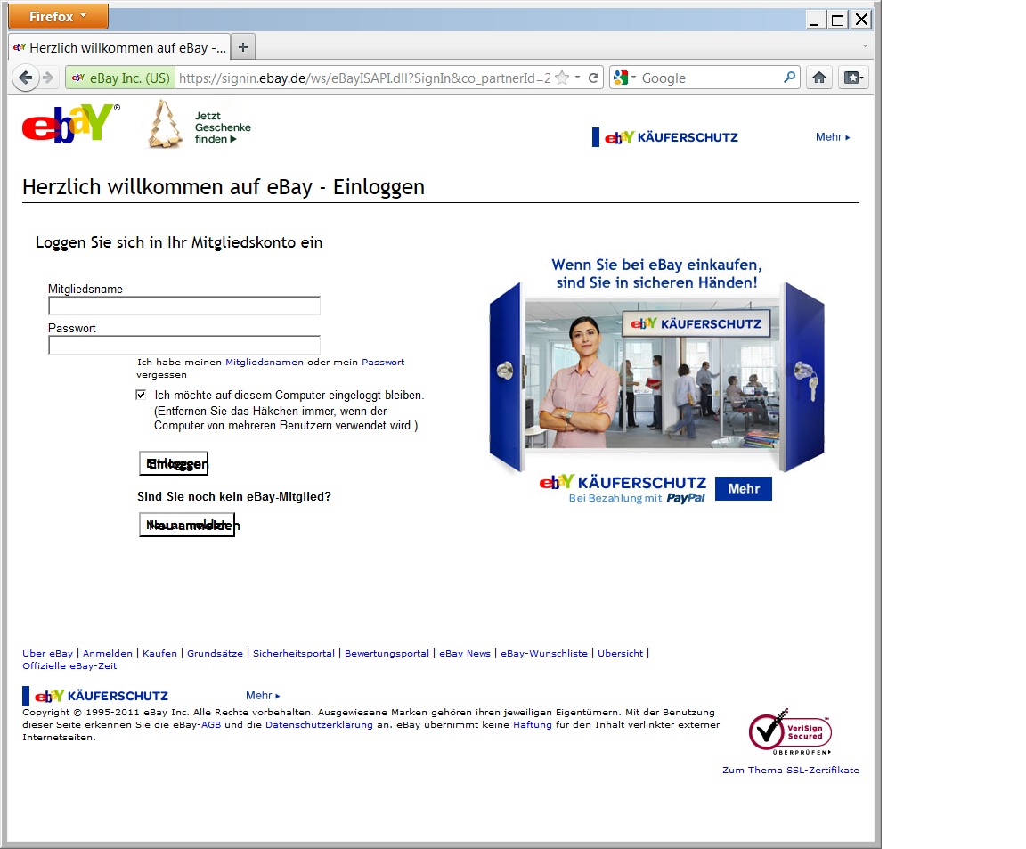Screen dimensions: 1026x849
Task: Click the eBay logo at top left
Action: [70, 123]
